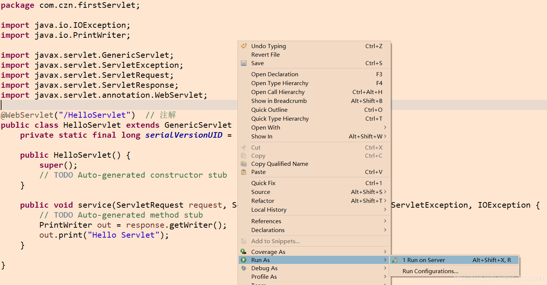Choose 1 Run on Server submenu item
The width and height of the screenshot is (547, 285).
pyautogui.click(x=454, y=260)
